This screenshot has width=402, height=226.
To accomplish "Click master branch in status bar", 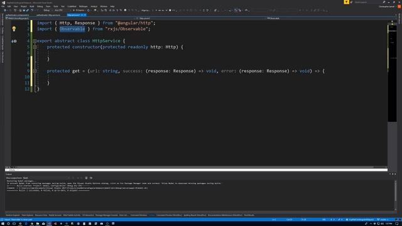I will pos(383,220).
